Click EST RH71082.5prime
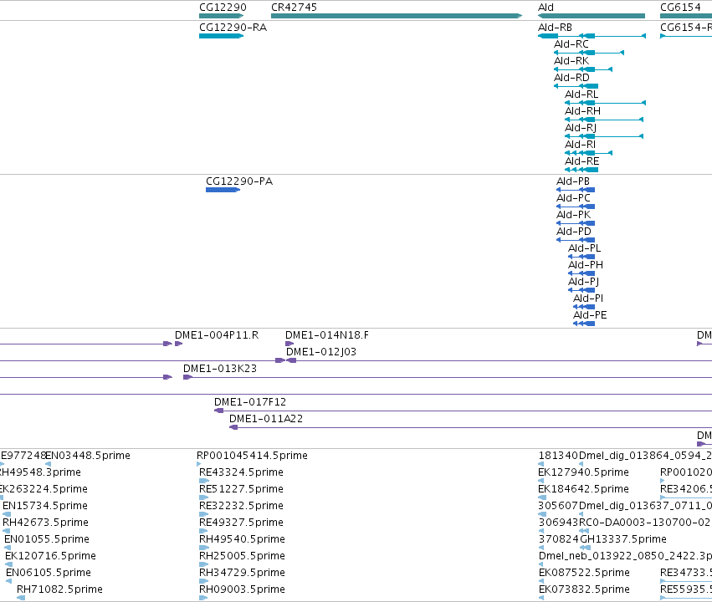The height and width of the screenshot is (602, 712). [21, 598]
